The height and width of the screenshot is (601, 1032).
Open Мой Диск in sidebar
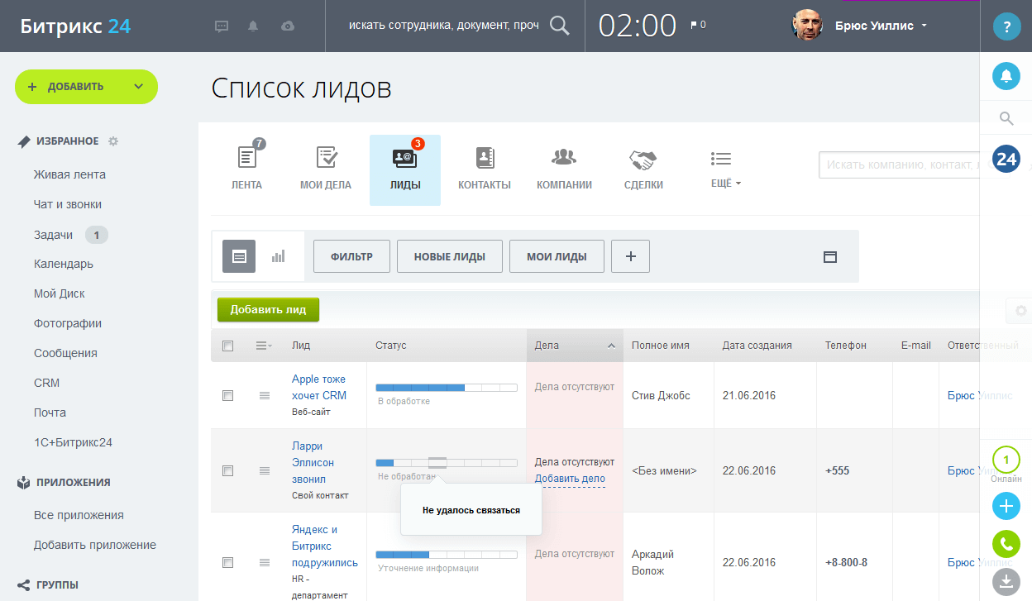[60, 293]
